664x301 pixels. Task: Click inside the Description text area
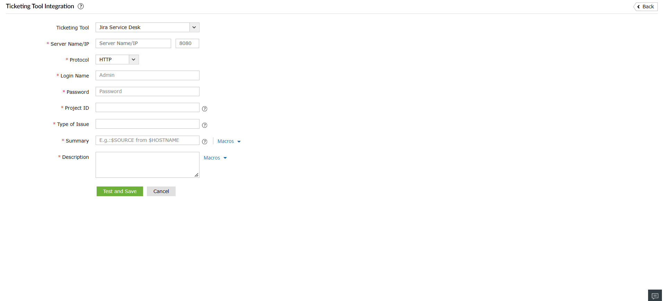click(148, 165)
